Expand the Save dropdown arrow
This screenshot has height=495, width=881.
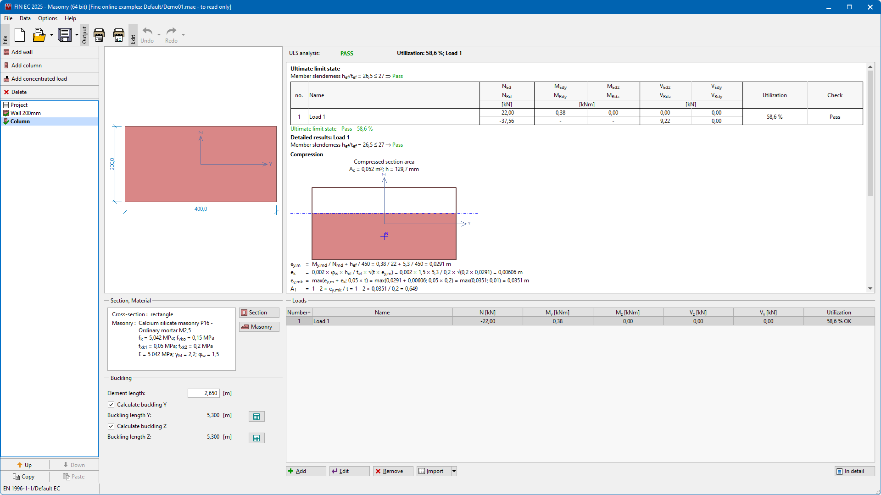pos(77,35)
